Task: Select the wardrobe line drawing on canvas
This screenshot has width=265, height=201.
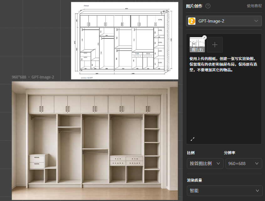Action: 125,41
